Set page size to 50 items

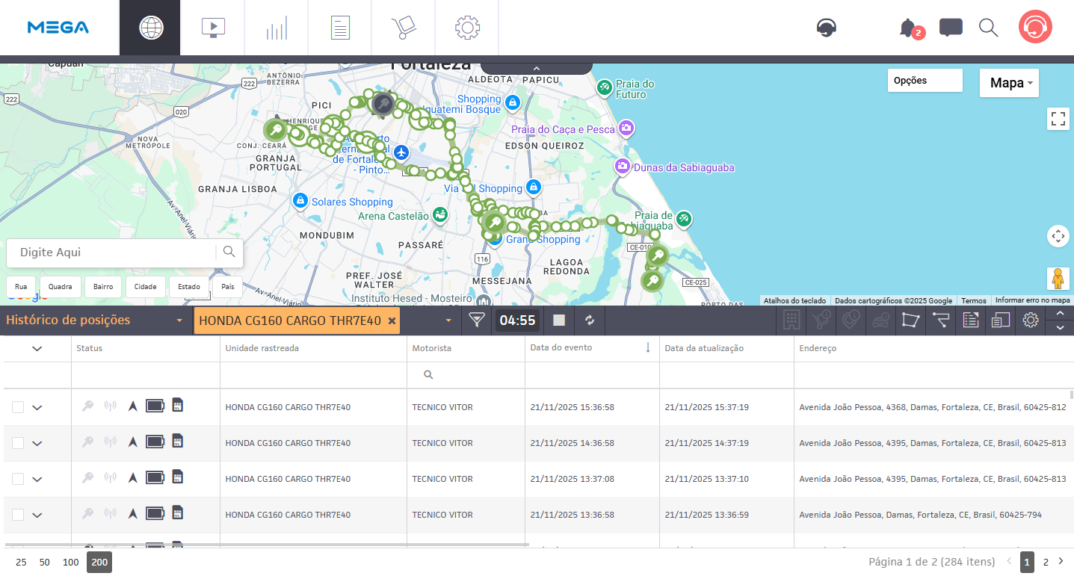coord(45,562)
